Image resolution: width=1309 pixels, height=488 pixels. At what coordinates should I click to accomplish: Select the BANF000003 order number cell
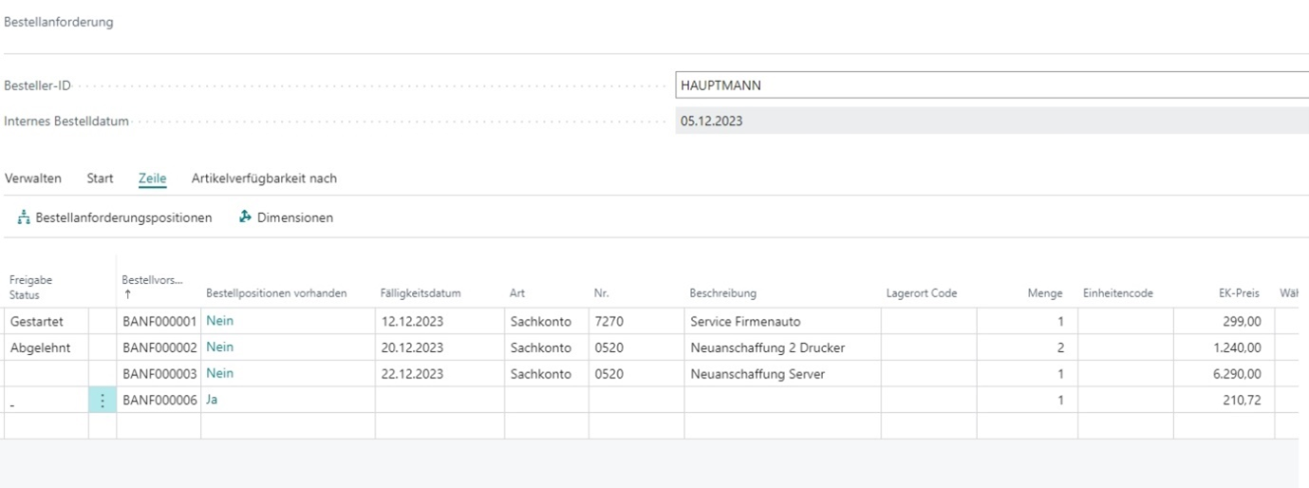158,374
